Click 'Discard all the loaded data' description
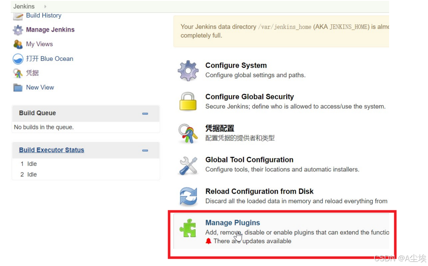This screenshot has width=428, height=266. point(296,201)
